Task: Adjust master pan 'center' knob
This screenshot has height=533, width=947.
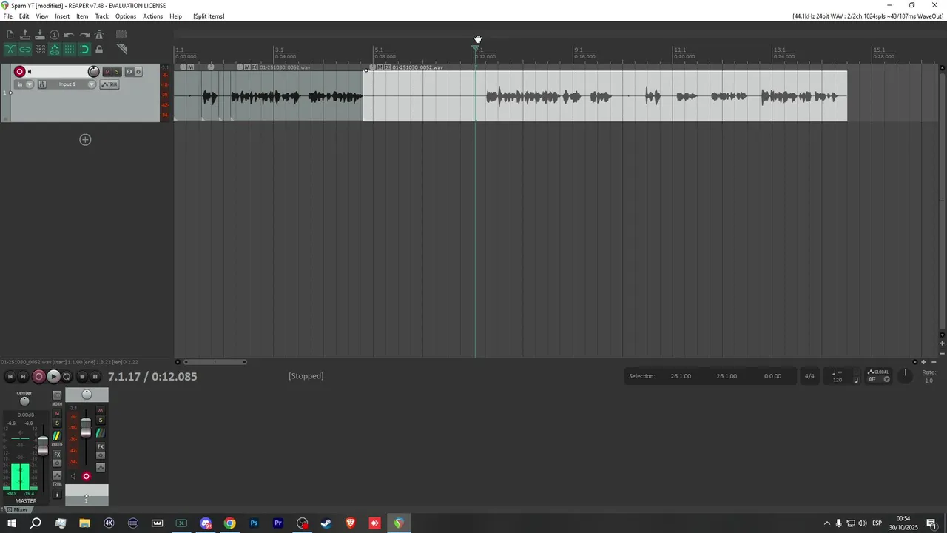Action: tap(24, 401)
